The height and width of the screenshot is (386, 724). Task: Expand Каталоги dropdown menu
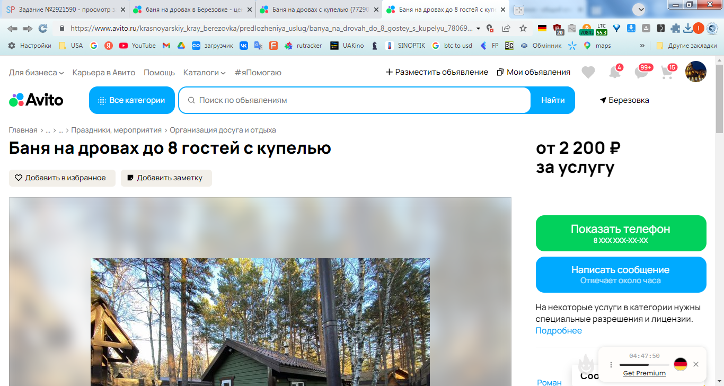(205, 73)
